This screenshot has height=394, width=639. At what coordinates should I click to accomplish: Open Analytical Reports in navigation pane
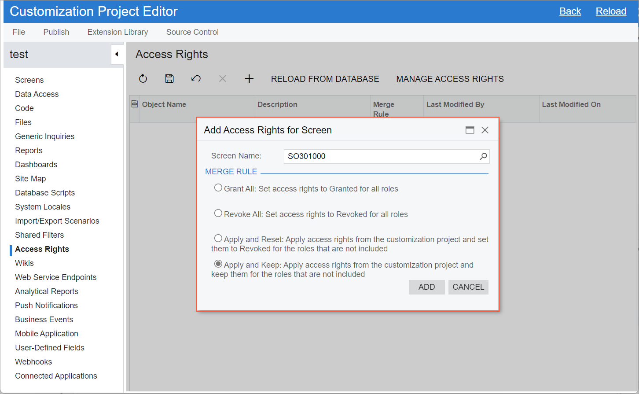(x=47, y=291)
